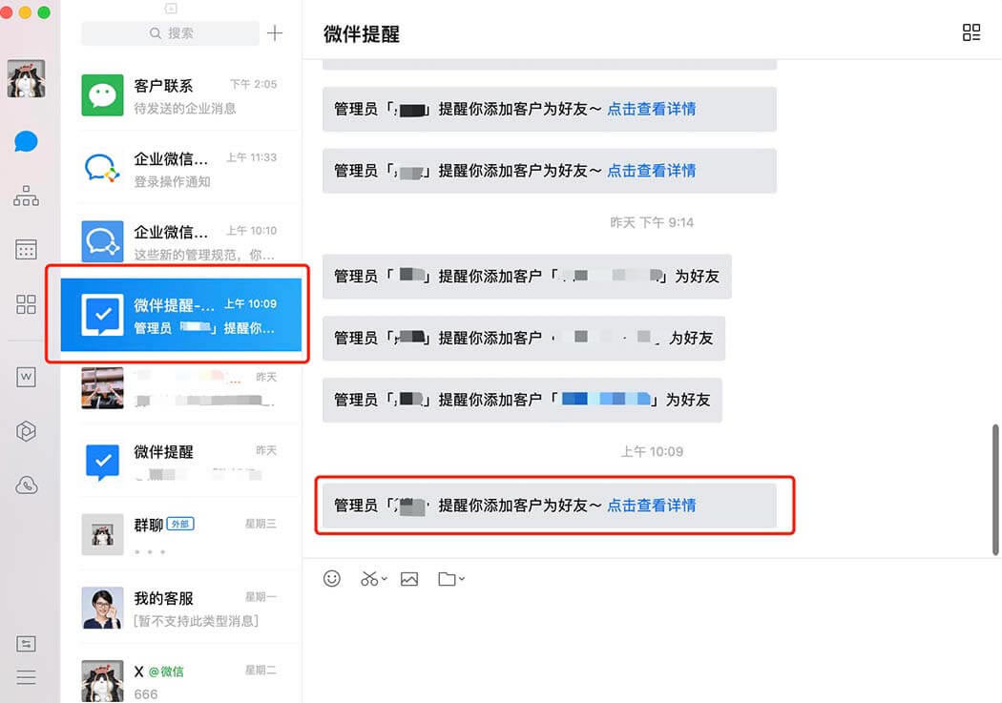Open the Workbench grid icon in sidebar

[26, 304]
